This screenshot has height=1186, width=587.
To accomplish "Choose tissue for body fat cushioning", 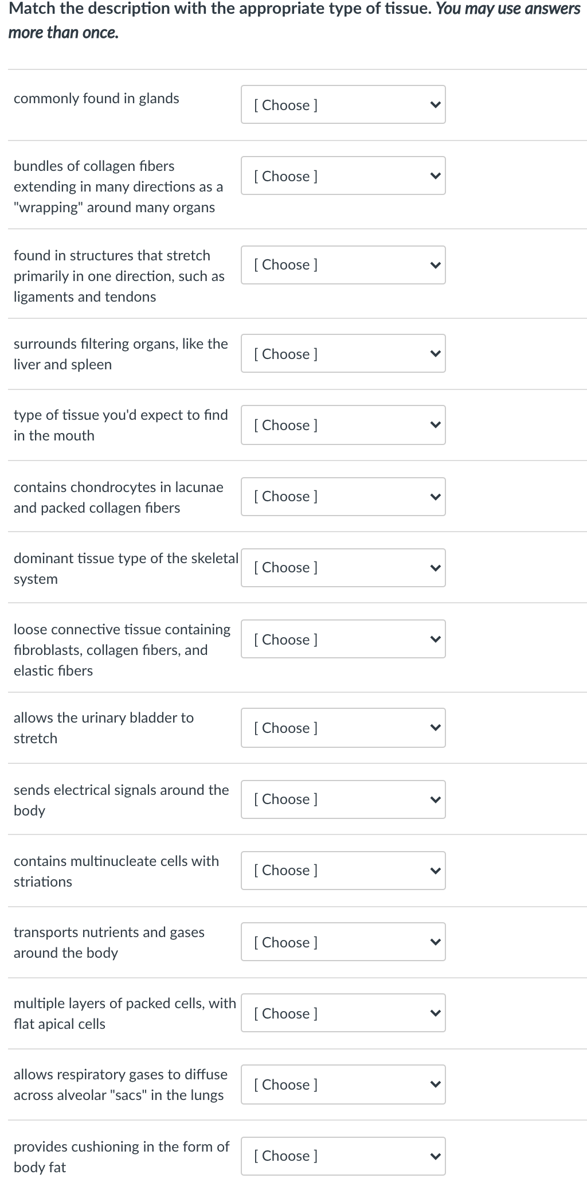I will pyautogui.click(x=343, y=1156).
